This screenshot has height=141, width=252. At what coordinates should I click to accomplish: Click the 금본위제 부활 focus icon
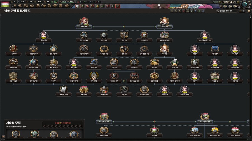[154, 76]
